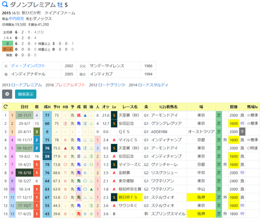
Task: Open trainer link 中内田充
Action: tap(16, 18)
